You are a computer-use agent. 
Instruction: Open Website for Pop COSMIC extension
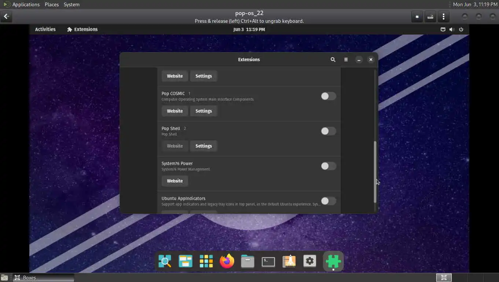[175, 111]
